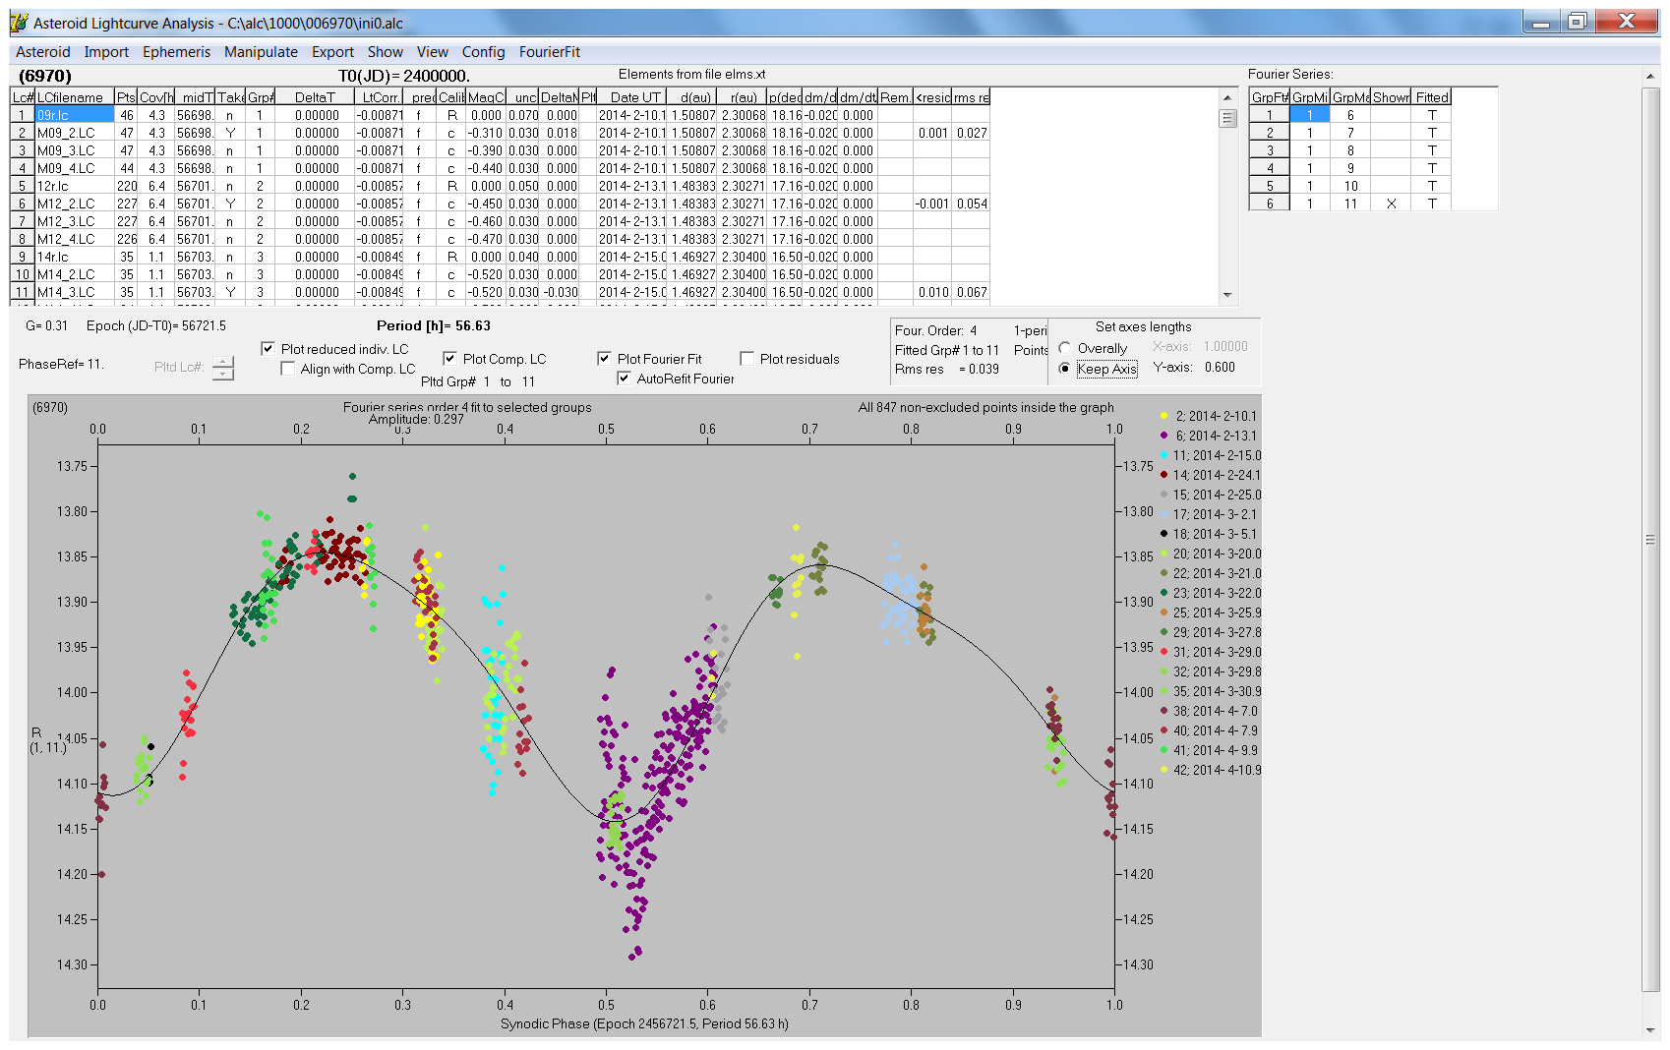The image size is (1670, 1050).
Task: Click the Fitted column header in Fourier table
Action: [1432, 97]
